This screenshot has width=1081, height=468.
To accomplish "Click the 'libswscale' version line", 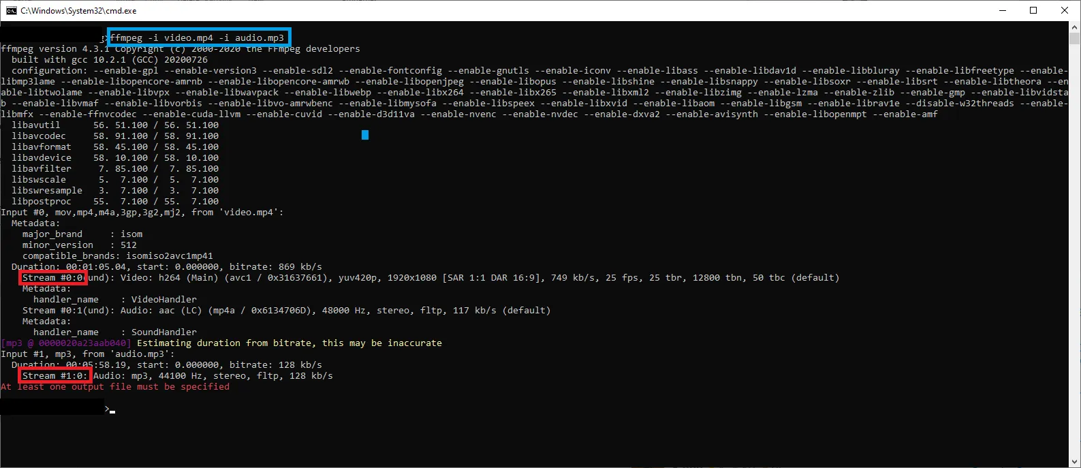I will point(115,179).
